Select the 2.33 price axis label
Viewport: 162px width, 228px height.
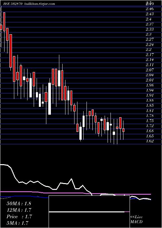150,29
